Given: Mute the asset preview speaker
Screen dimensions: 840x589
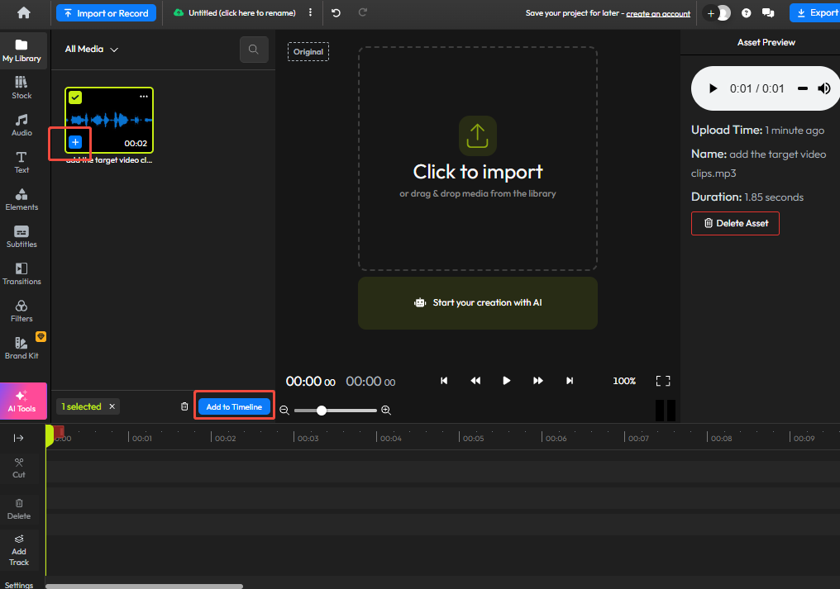Looking at the screenshot, I should coord(824,88).
